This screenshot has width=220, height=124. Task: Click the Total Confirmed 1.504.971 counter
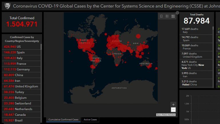pyautogui.click(x=22, y=22)
